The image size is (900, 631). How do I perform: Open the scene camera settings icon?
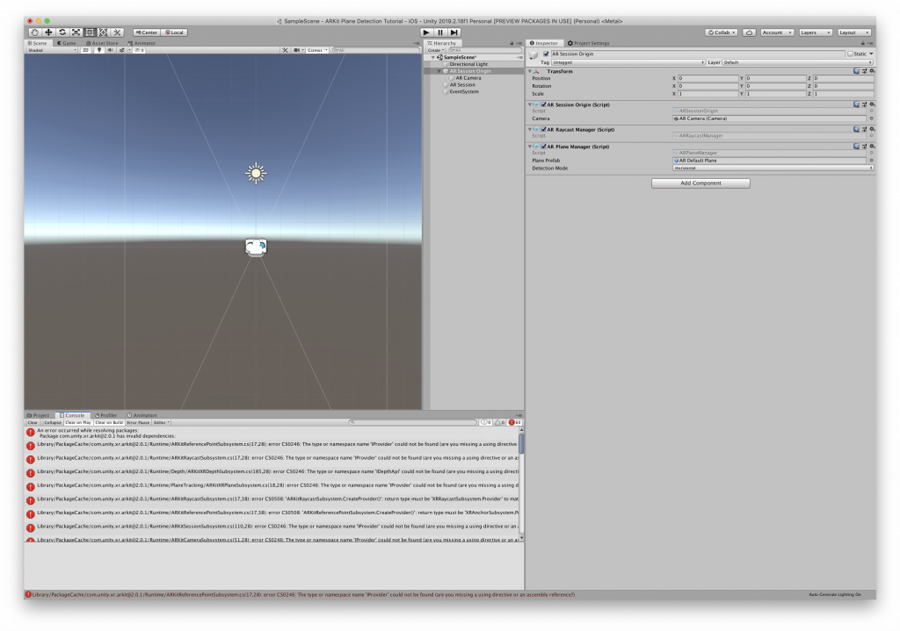297,50
